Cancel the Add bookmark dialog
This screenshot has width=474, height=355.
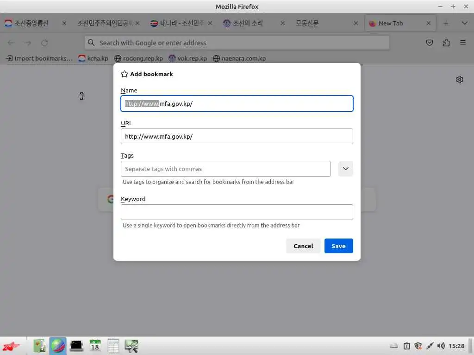(x=303, y=246)
